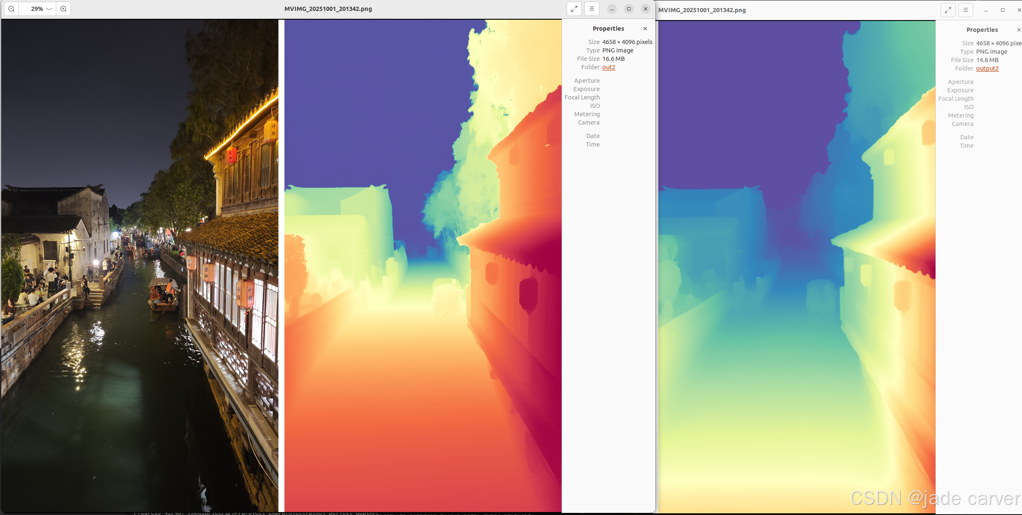Maximize the right image viewer window
The image size is (1022, 515).
[1003, 10]
